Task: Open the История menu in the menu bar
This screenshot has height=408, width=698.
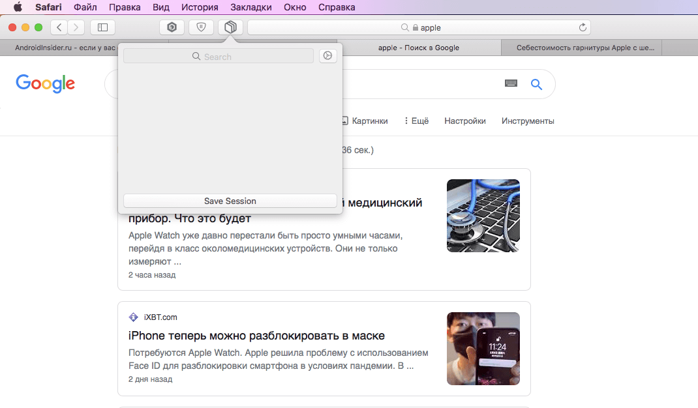Action: click(x=200, y=7)
